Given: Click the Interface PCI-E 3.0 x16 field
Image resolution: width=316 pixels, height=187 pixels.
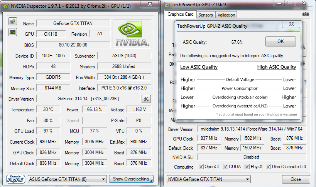Looking at the screenshot, I should (124, 88).
